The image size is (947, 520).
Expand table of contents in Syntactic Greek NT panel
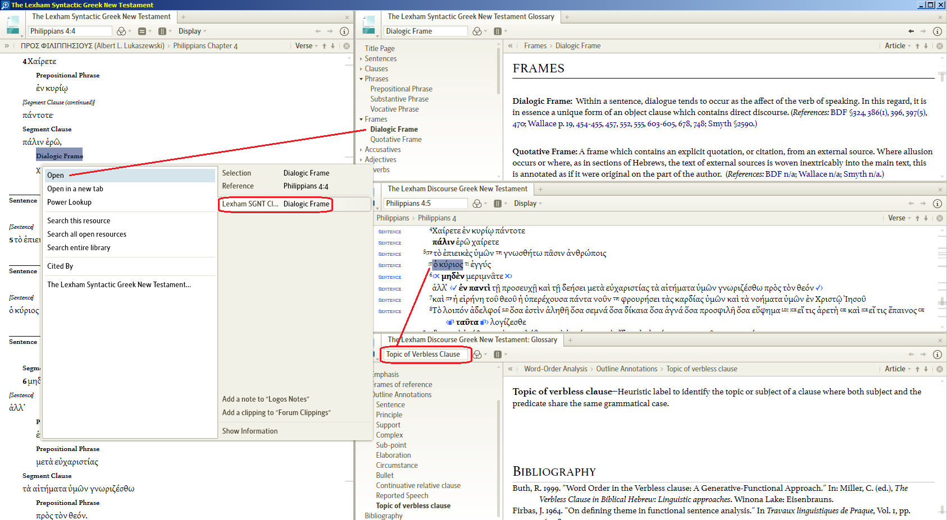(x=7, y=46)
